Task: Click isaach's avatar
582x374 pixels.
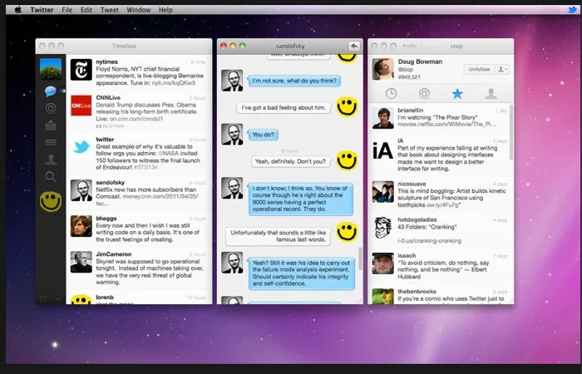Action: [x=382, y=263]
